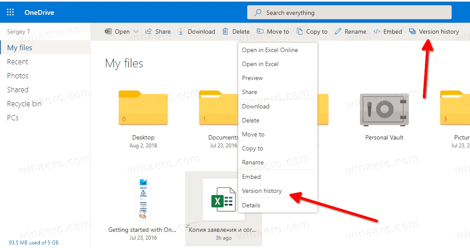Image resolution: width=470 pixels, height=248 pixels.
Task: Open the Documents folder icon
Action: click(218, 108)
